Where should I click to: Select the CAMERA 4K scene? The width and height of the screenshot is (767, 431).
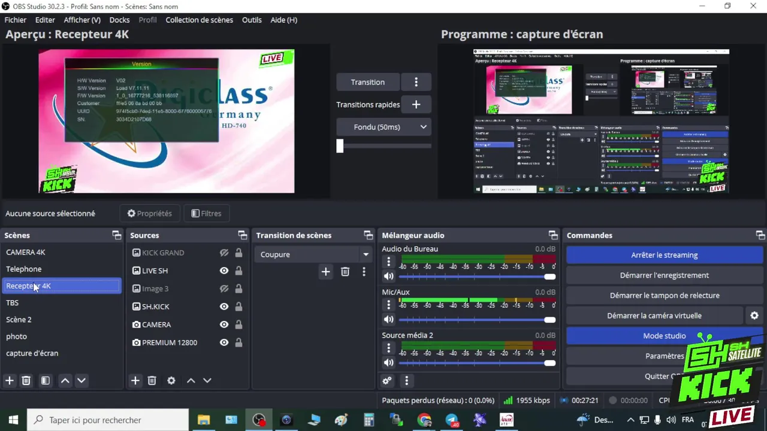[62, 252]
